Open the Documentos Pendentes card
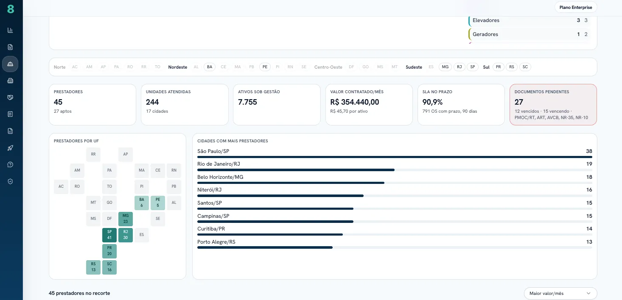The image size is (622, 300). tap(553, 105)
